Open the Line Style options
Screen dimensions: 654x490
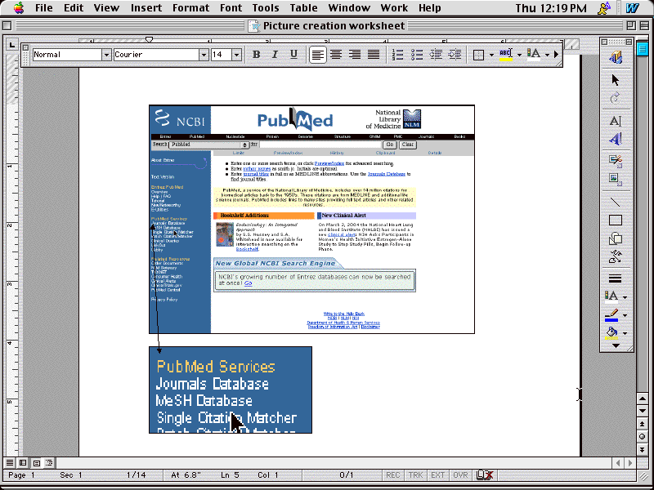[616, 278]
